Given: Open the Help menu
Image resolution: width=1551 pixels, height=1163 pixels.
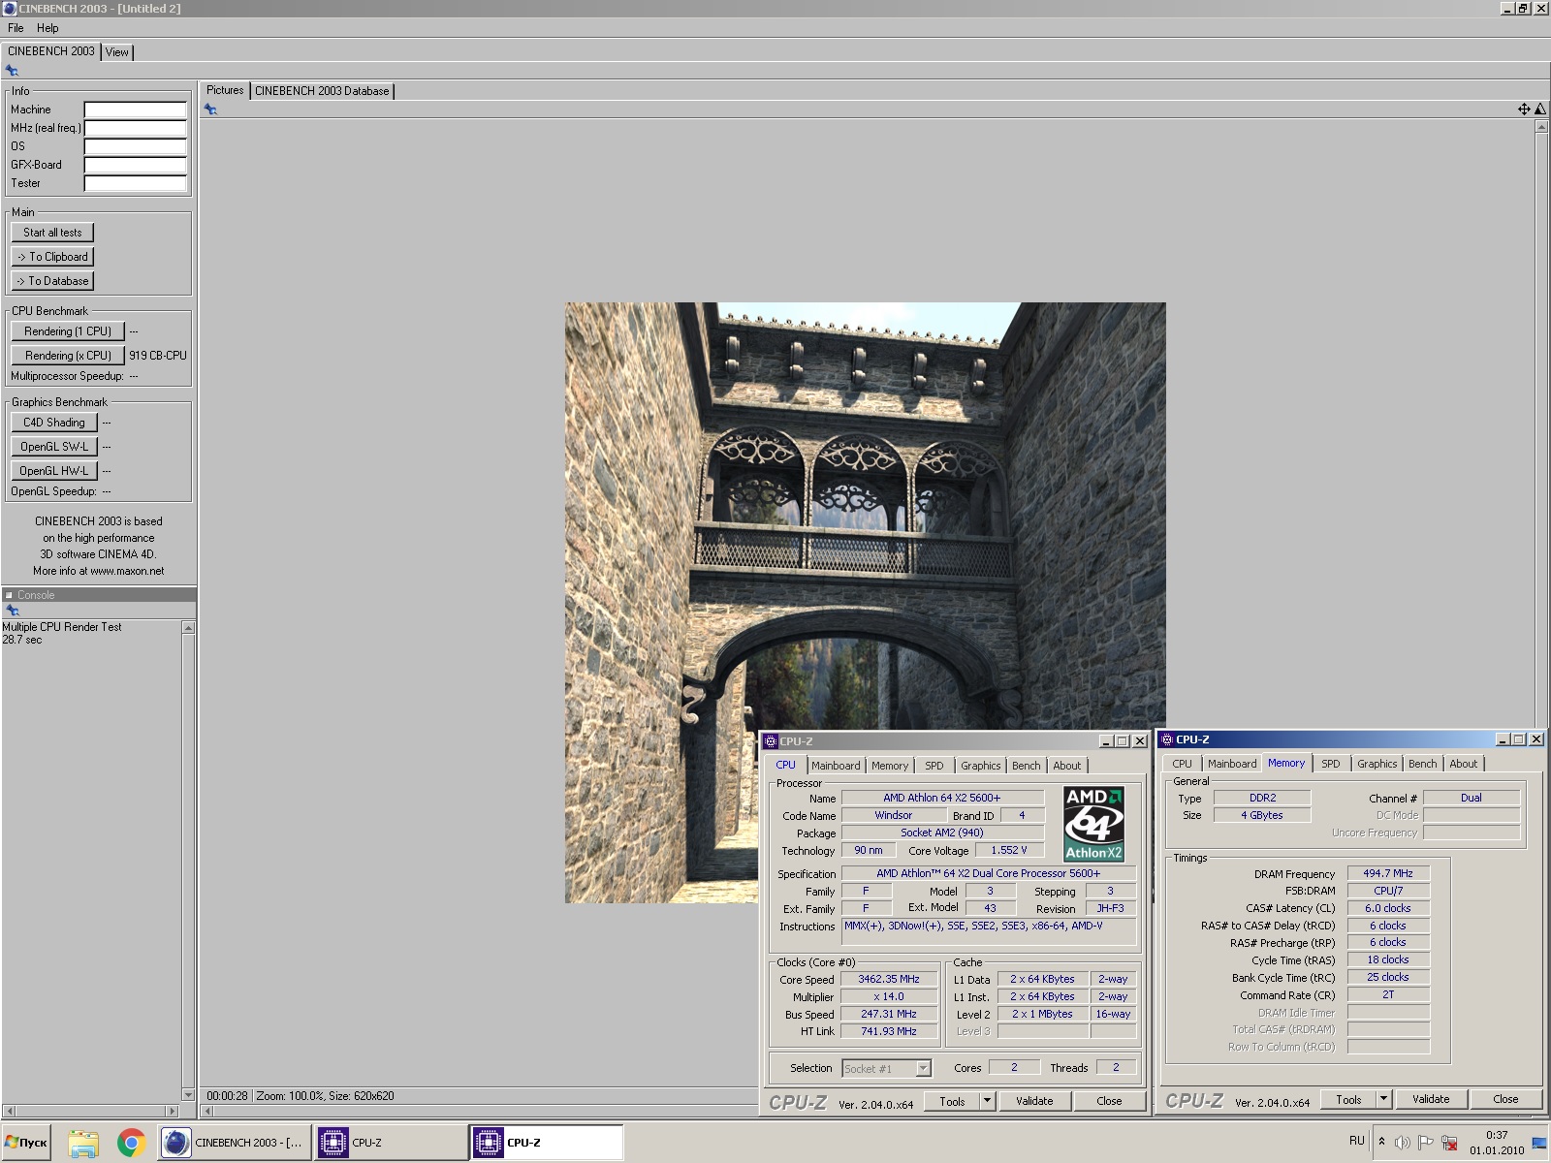Looking at the screenshot, I should 47,28.
